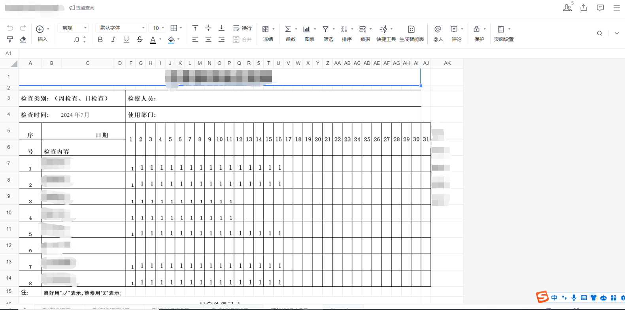Click the Sogou input method S logo
The height and width of the screenshot is (310, 625).
click(542, 297)
